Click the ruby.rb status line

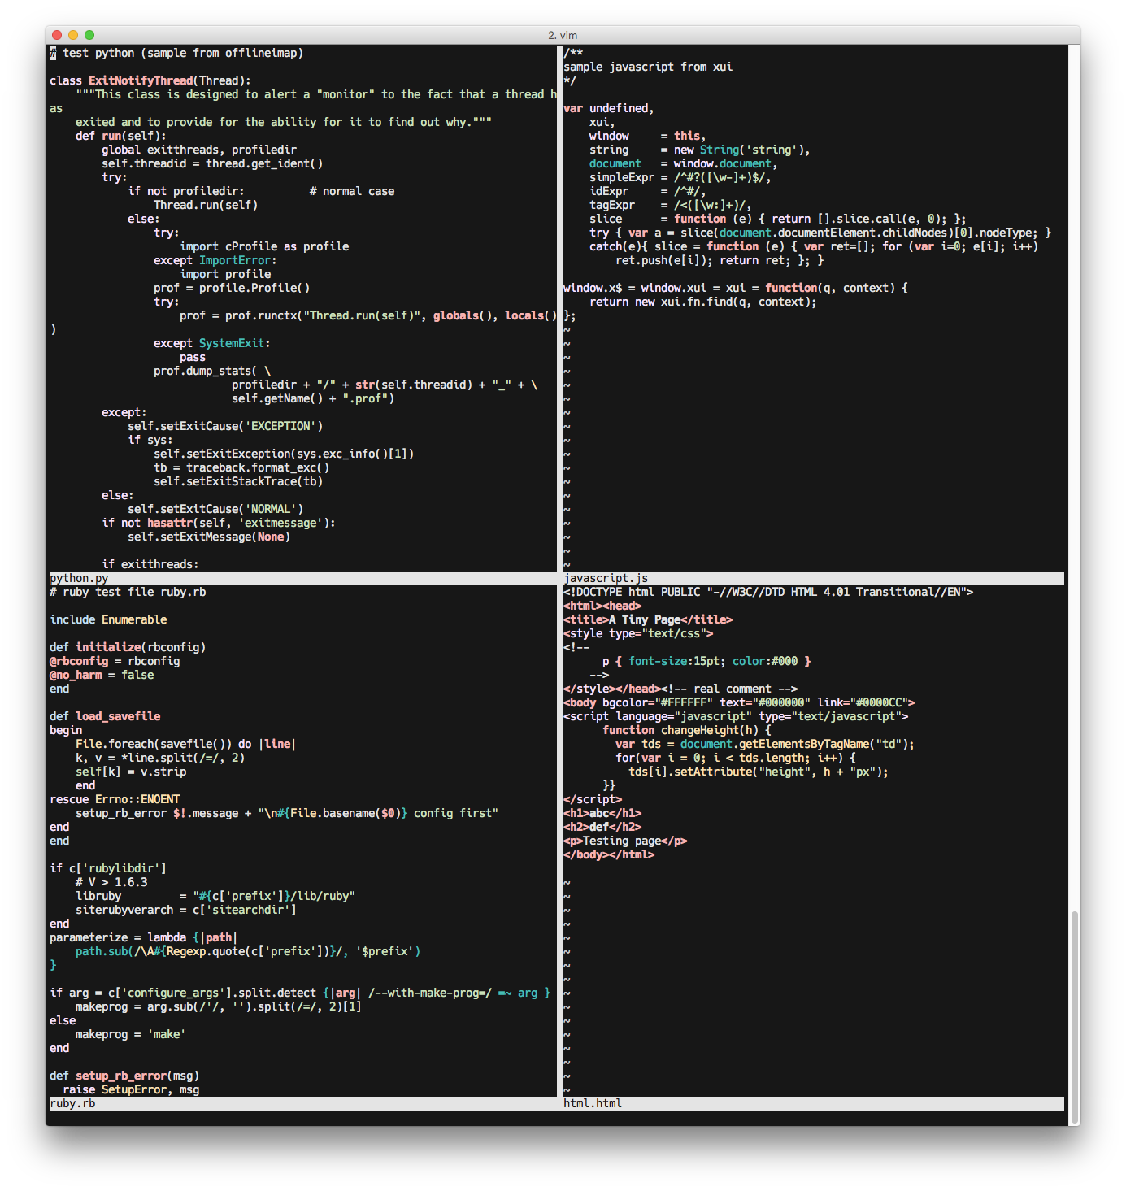302,1103
